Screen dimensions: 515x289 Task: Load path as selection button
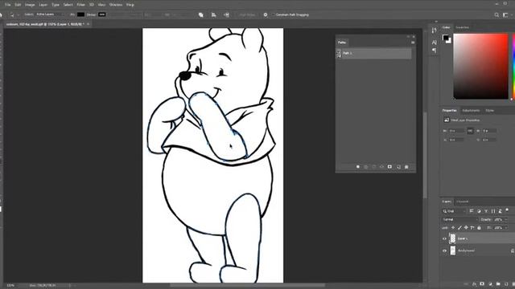373,167
